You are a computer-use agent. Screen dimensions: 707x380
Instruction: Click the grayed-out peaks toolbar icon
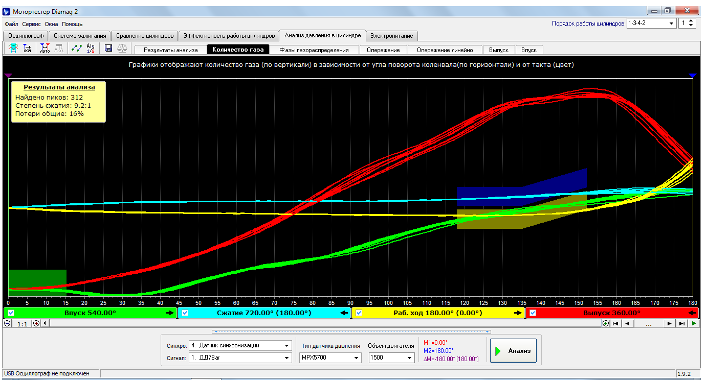coord(59,48)
